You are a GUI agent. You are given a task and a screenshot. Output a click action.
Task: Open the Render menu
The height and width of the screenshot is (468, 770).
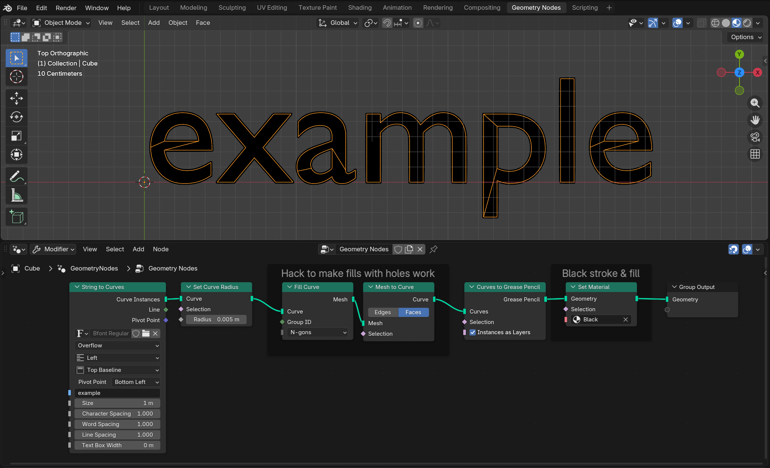click(x=66, y=8)
